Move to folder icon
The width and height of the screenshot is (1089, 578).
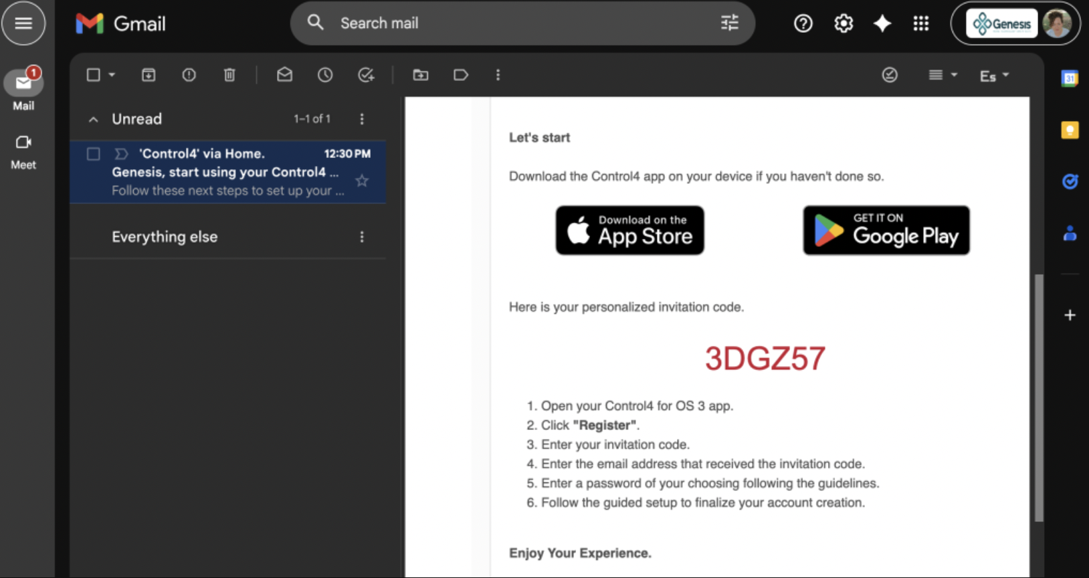(421, 75)
